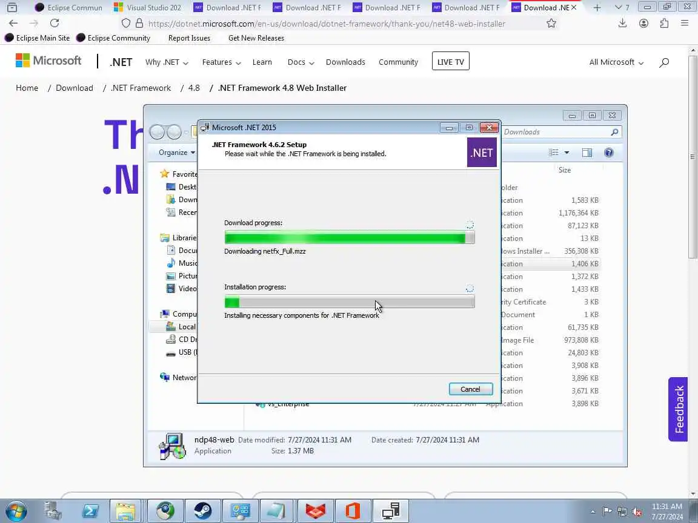Open the browser downloads panel
The width and height of the screenshot is (698, 523).
pyautogui.click(x=622, y=23)
